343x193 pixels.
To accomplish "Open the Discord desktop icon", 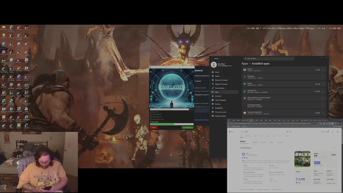I will (19, 43).
